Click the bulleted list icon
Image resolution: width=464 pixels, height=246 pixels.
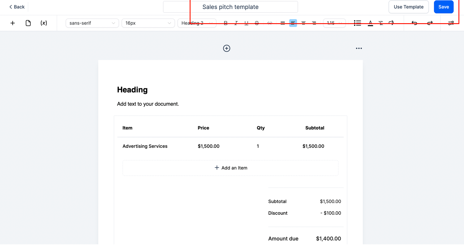pos(357,23)
